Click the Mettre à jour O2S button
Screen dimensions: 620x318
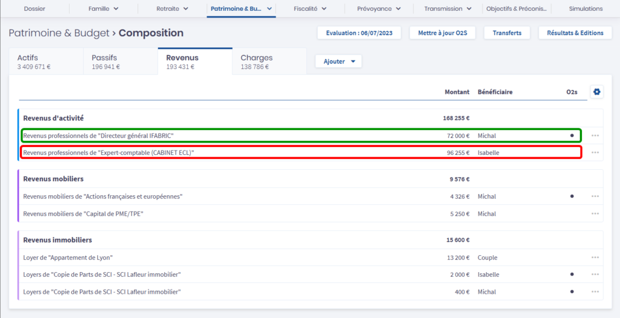pos(443,33)
